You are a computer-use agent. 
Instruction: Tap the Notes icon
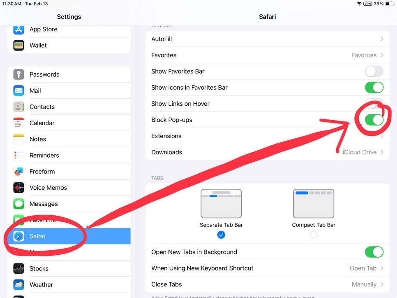point(18,139)
